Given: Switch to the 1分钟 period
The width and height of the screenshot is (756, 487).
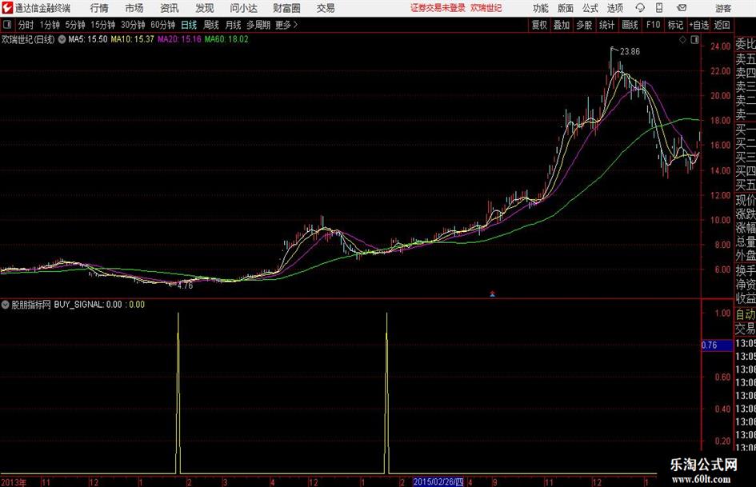Looking at the screenshot, I should pyautogui.click(x=50, y=25).
